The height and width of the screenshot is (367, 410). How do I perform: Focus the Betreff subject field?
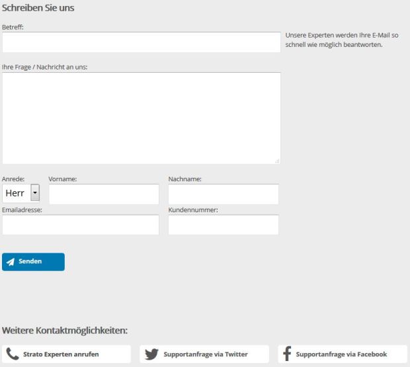(x=142, y=42)
